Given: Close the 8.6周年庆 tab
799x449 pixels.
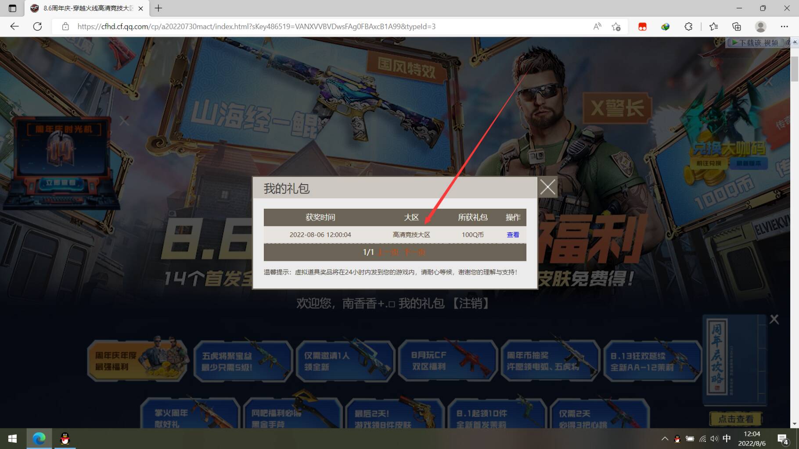Looking at the screenshot, I should 140,8.
